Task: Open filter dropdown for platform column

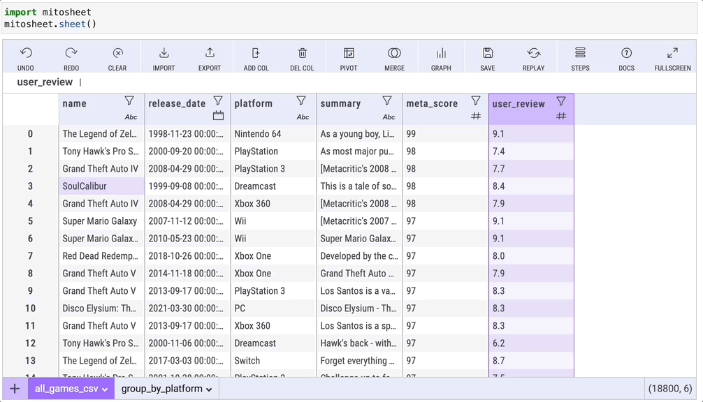Action: [301, 101]
